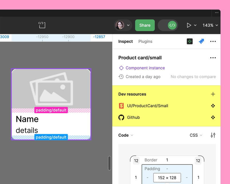This screenshot has height=184, width=230.
Task: Switch to the Plugins tab
Action: 145,41
